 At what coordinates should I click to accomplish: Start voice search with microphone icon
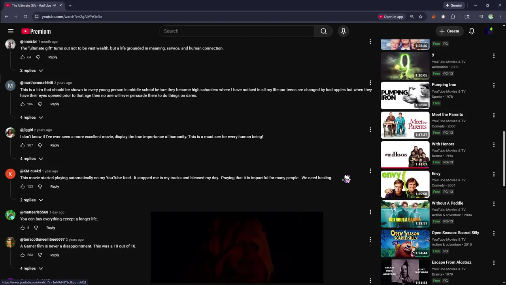coord(343,31)
